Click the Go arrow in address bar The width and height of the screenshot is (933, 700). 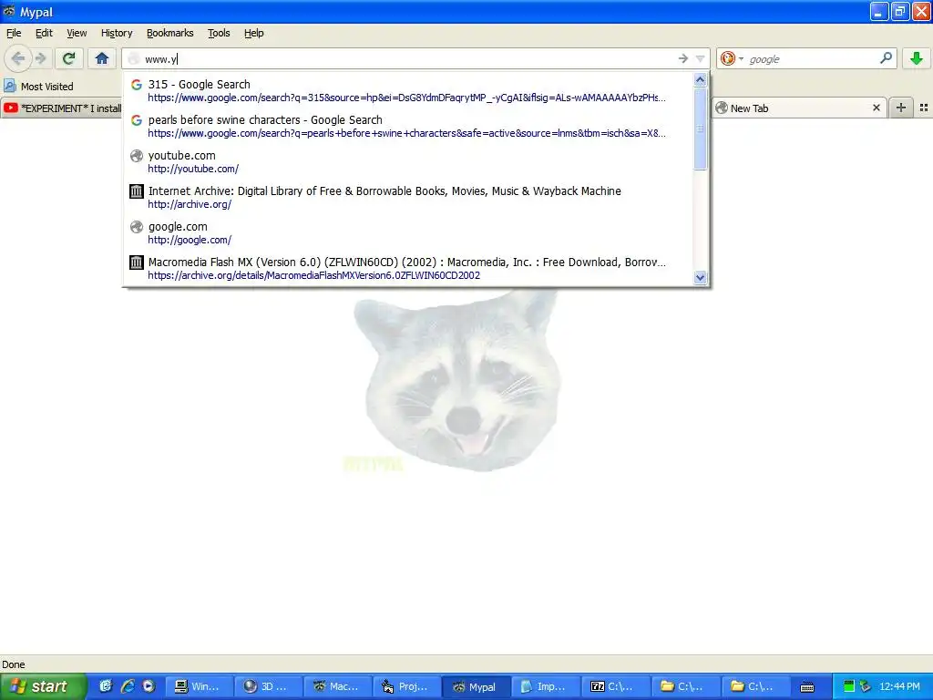(682, 58)
